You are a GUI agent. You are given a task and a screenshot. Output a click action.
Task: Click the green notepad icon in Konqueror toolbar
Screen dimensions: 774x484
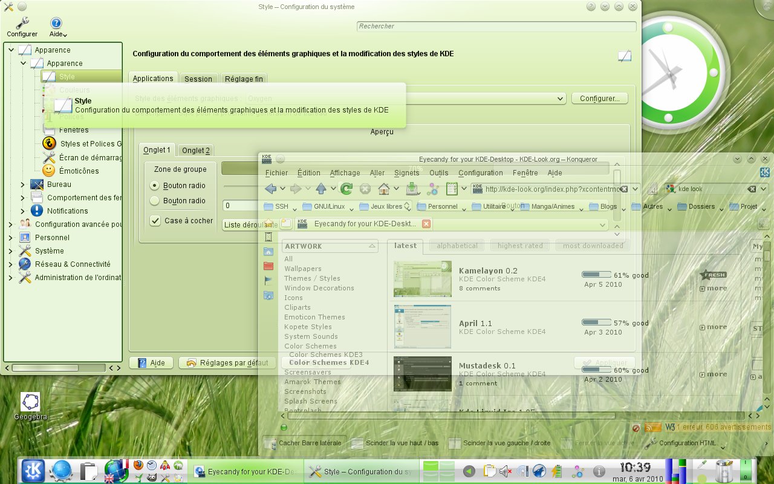pos(452,189)
